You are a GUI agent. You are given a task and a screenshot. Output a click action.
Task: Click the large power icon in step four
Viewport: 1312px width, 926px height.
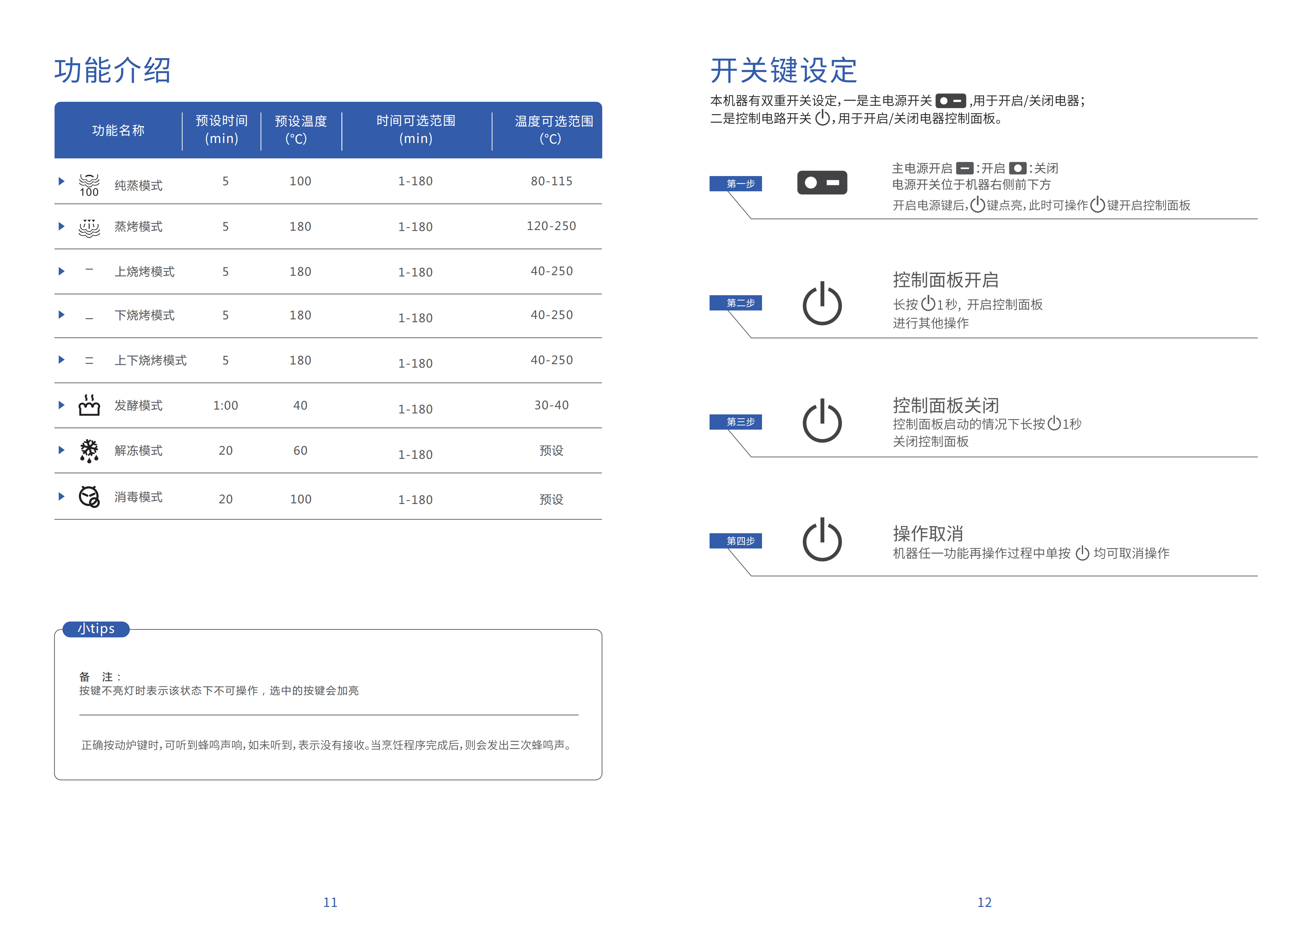click(822, 540)
